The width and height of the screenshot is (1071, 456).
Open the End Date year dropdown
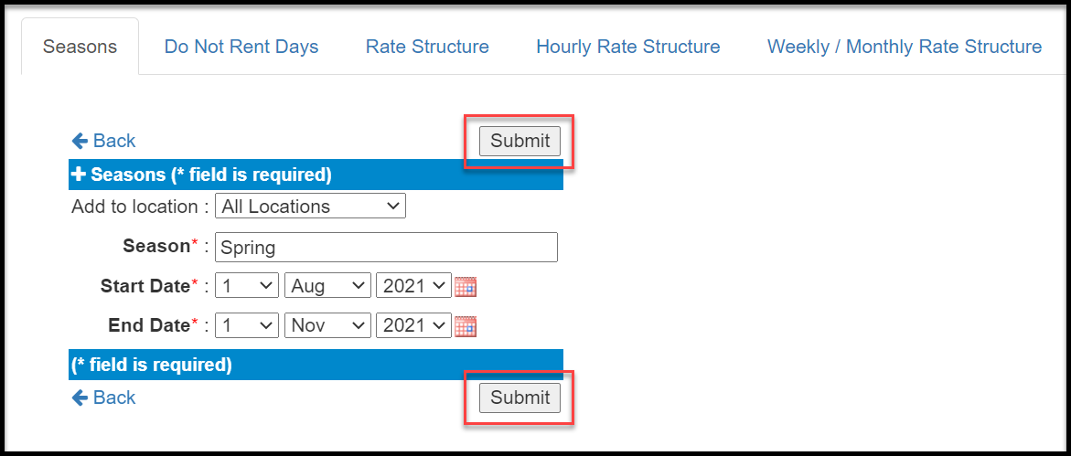click(414, 325)
